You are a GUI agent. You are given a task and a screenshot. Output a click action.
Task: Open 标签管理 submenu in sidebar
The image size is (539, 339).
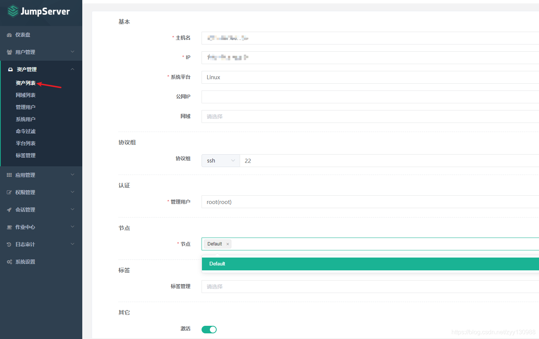pos(26,155)
